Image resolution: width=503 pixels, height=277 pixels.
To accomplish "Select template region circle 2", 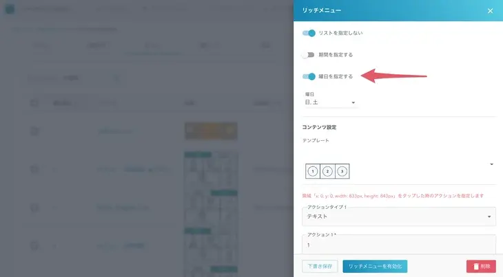I will 327,171.
